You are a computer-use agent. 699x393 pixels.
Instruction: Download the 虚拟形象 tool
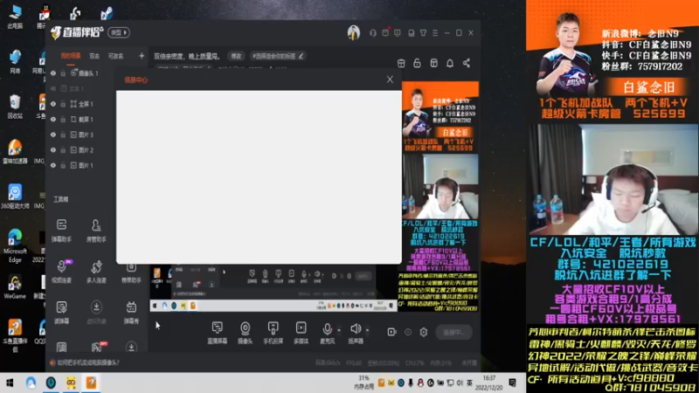[x=96, y=312]
